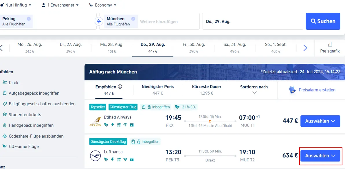Screen dimensions: 345x169
Task: Click the Suchen search button
Action: click(x=323, y=21)
